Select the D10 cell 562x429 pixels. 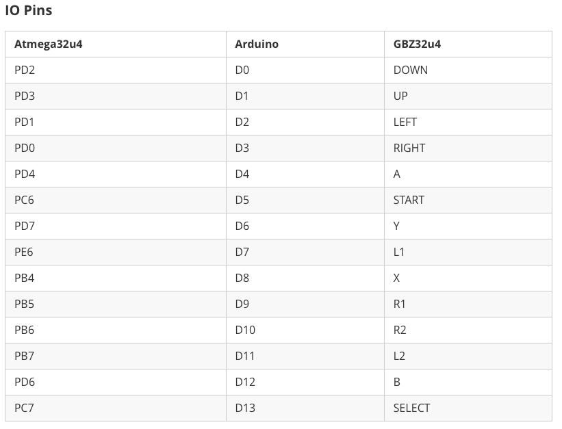305,330
